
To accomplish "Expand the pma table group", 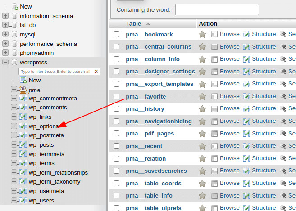I will 14,89.
